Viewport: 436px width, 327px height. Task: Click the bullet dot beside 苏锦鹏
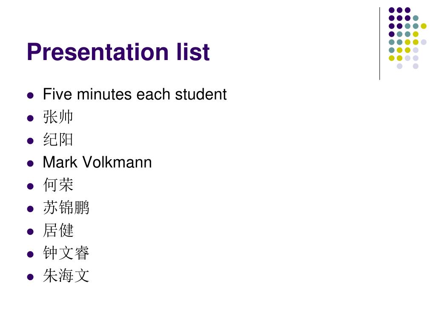pos(30,209)
